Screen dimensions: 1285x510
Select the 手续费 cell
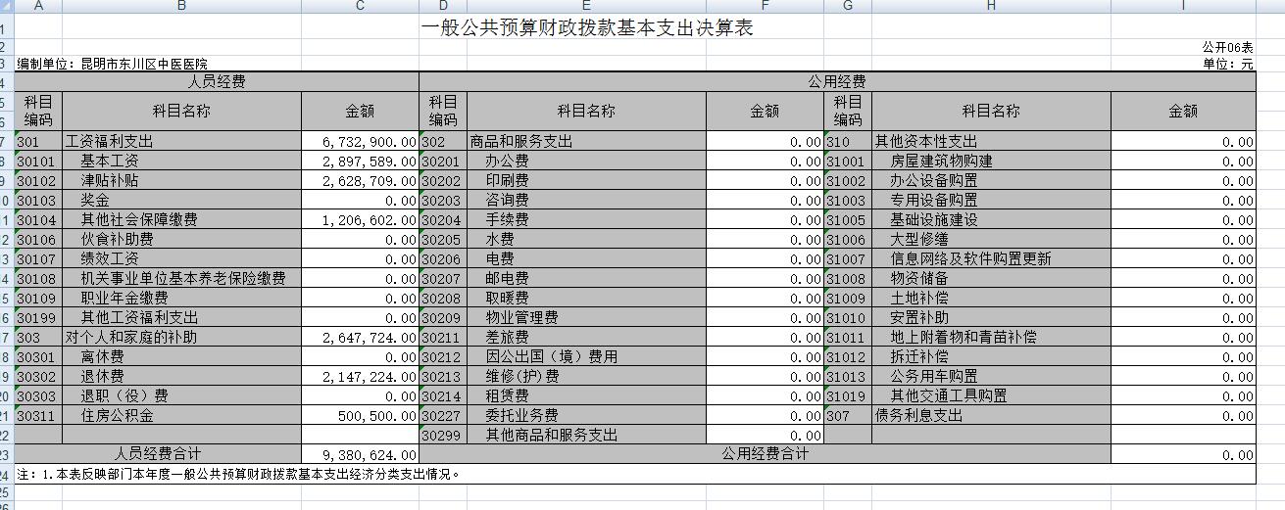coord(586,219)
